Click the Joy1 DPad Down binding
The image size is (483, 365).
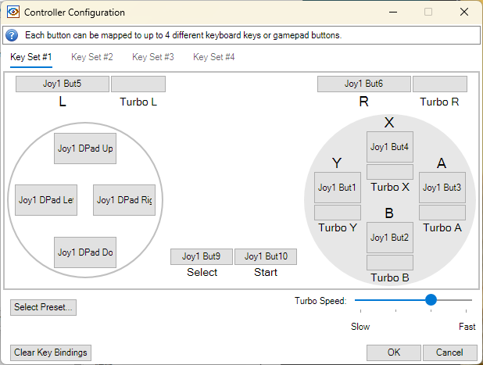tap(85, 252)
